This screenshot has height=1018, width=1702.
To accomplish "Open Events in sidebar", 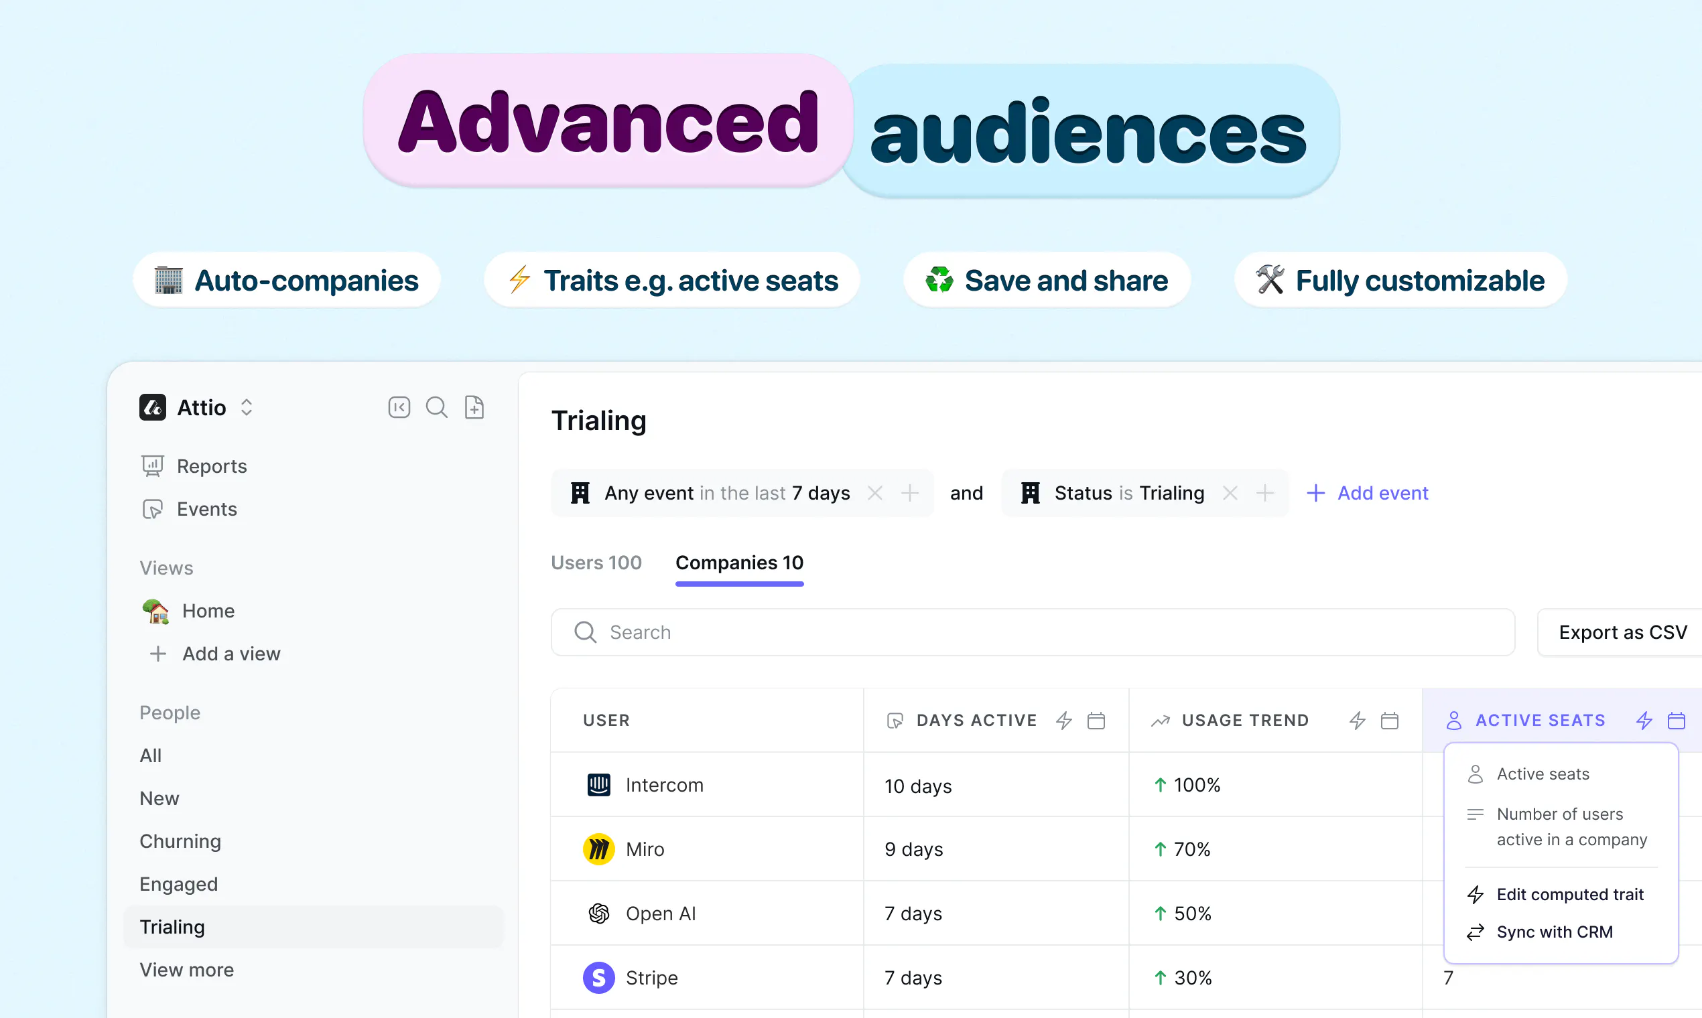I will click(x=190, y=509).
